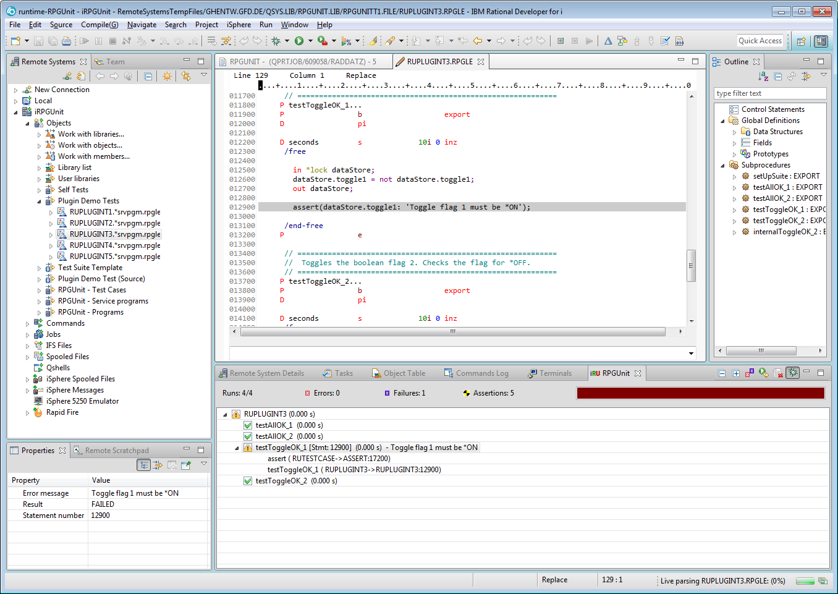Toggle linked editor highlighting in the Outline toolbar
The image size is (838, 594).
[792, 77]
